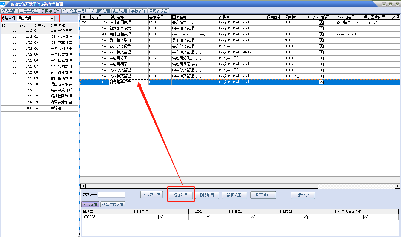Open URL editor icon for 月结日期管理 row
This screenshot has height=237, width=401.
pyautogui.click(x=321, y=34)
